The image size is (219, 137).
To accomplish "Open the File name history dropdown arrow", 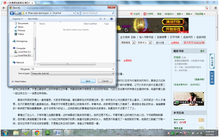I will [x=113, y=69].
